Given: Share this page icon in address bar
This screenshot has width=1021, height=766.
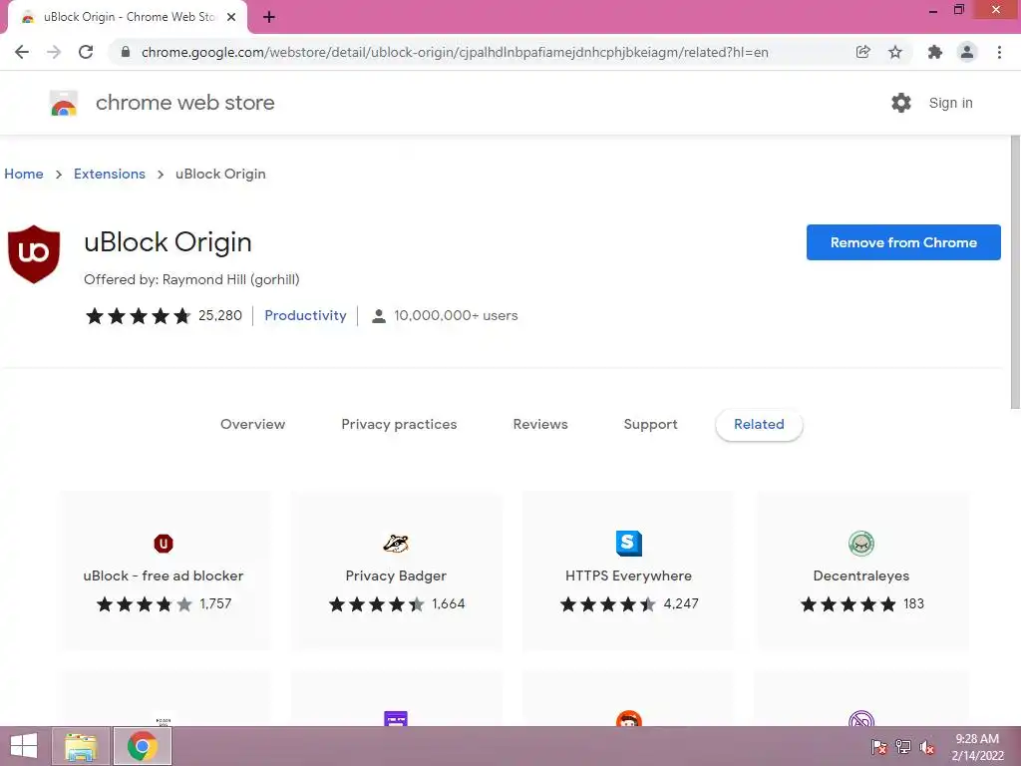Looking at the screenshot, I should click(x=863, y=52).
